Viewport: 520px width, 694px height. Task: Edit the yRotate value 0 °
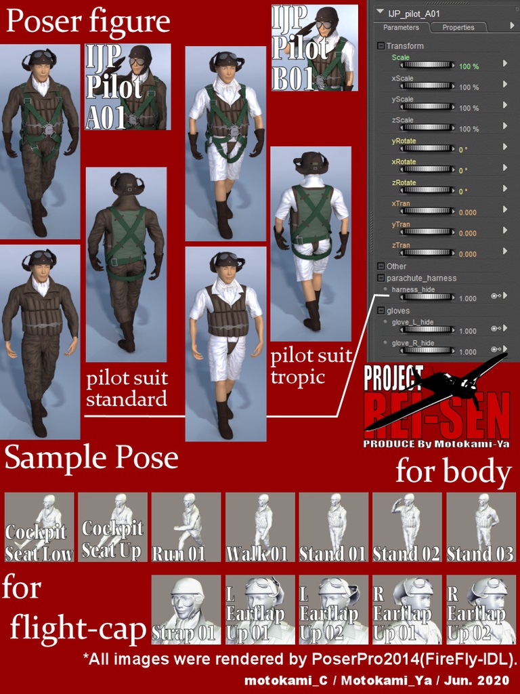pyautogui.click(x=463, y=150)
